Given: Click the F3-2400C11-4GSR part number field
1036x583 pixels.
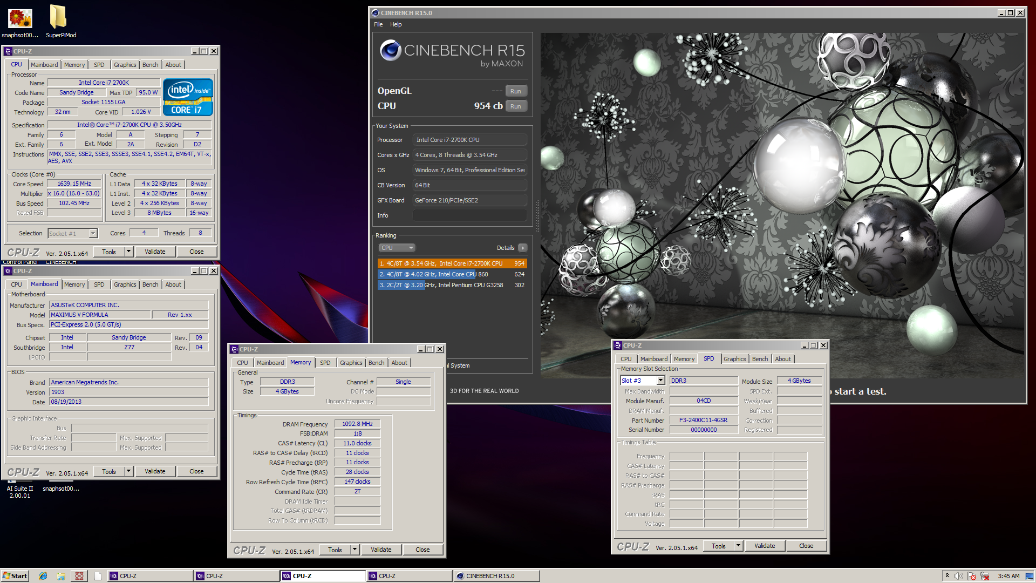Looking at the screenshot, I should [703, 420].
